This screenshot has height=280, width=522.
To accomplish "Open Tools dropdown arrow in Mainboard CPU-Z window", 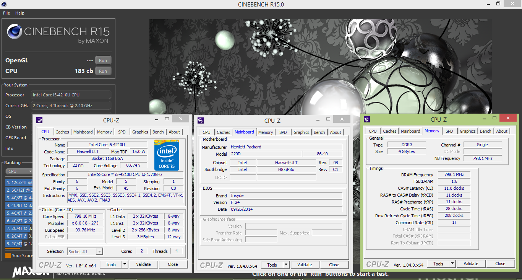I will click(x=286, y=265).
